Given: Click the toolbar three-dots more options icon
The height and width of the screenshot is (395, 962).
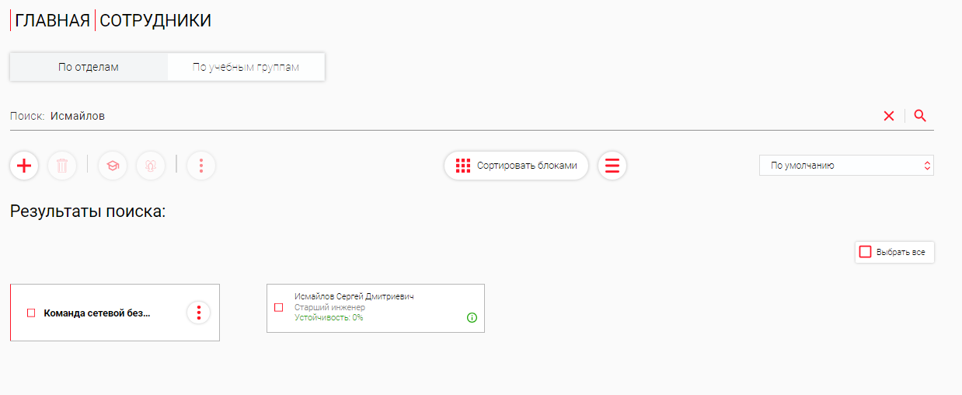Looking at the screenshot, I should [201, 166].
